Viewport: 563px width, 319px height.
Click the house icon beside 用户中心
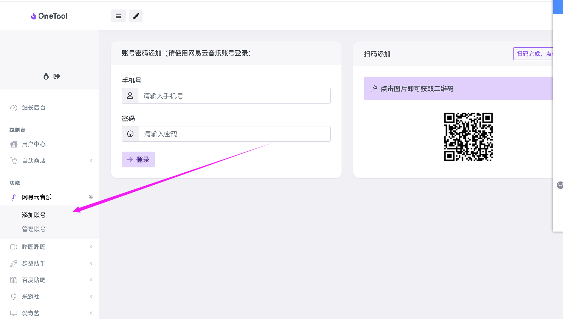pos(14,144)
